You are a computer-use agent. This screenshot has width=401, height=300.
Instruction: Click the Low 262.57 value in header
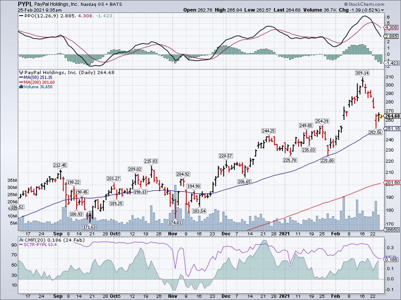click(x=257, y=10)
